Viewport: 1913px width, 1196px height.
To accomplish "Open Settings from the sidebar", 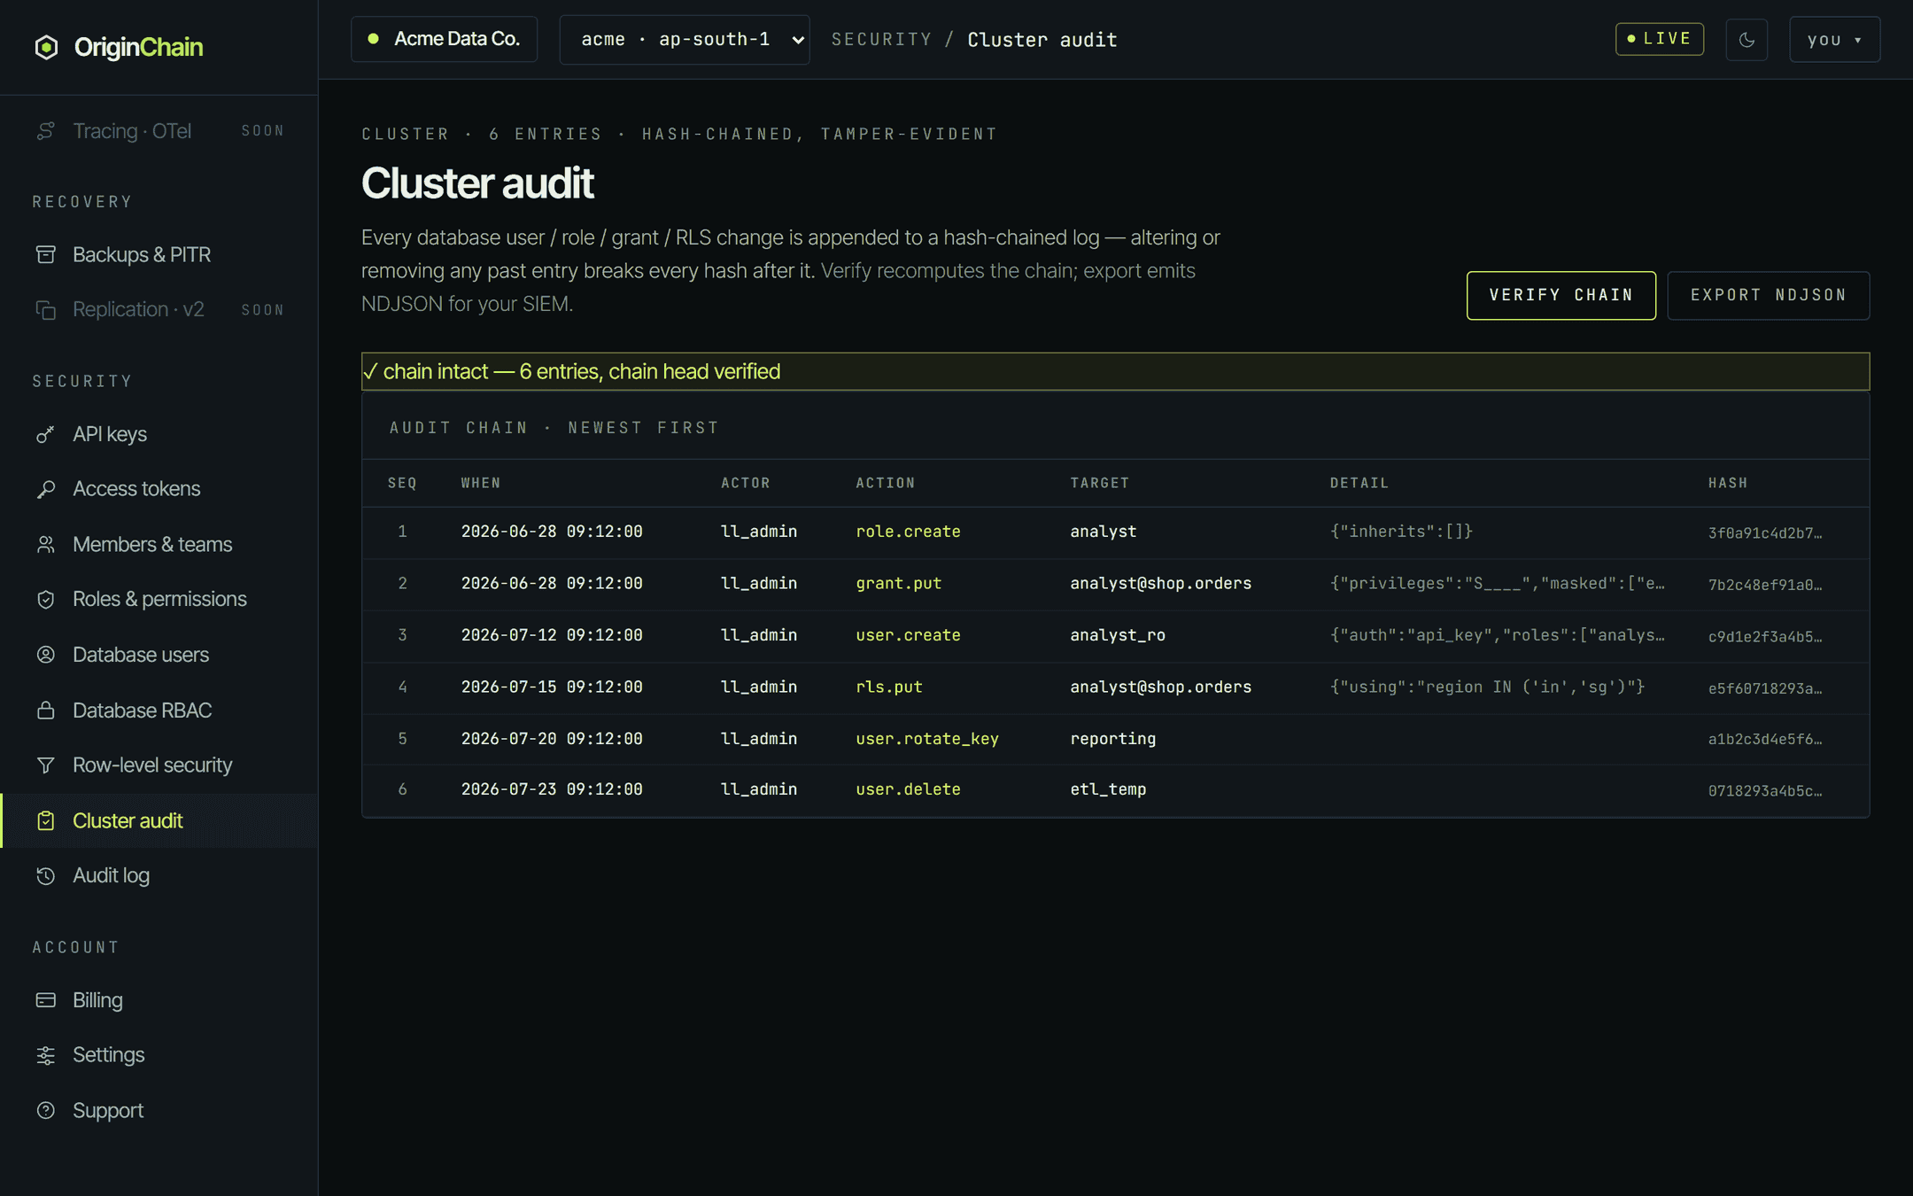I will (x=159, y=1055).
